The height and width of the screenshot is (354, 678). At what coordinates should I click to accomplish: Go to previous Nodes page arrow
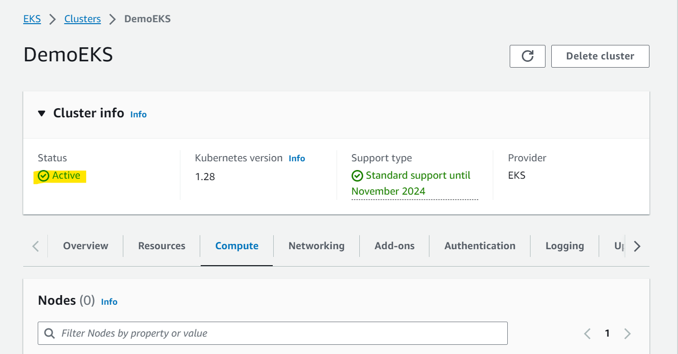[588, 333]
